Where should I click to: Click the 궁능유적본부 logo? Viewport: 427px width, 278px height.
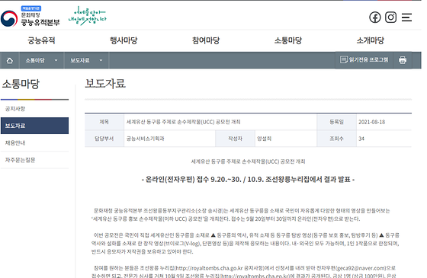tap(30, 17)
